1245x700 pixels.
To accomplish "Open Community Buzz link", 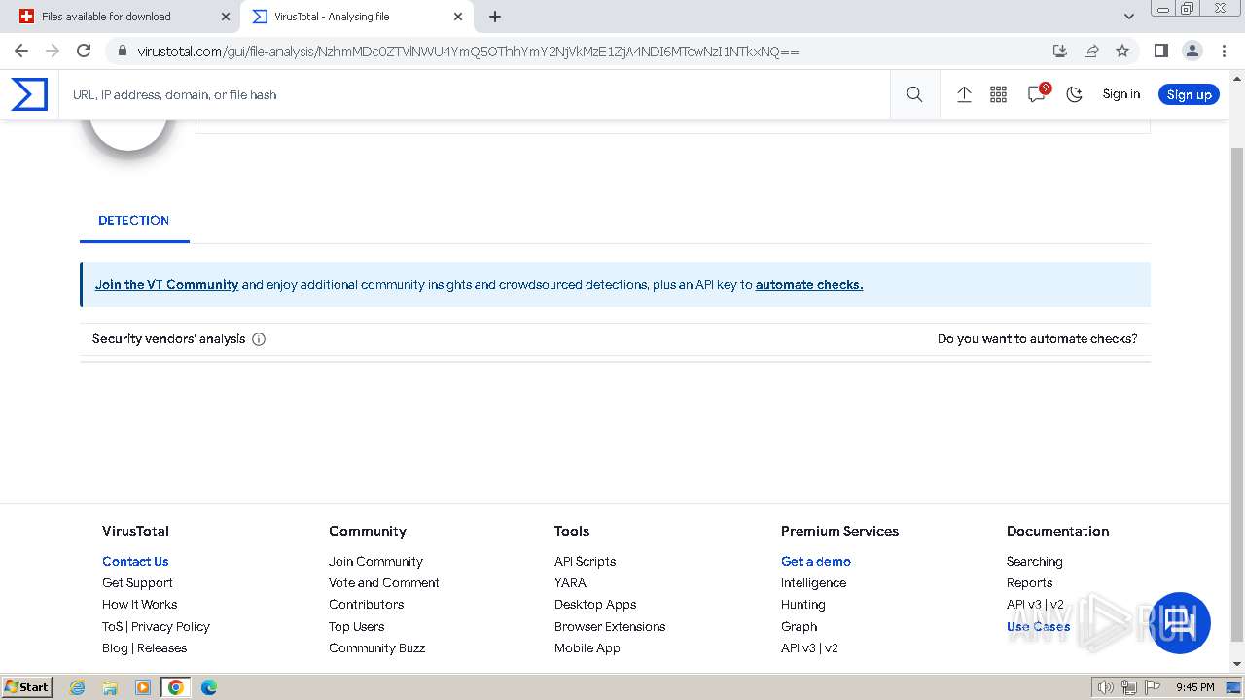I will (376, 648).
